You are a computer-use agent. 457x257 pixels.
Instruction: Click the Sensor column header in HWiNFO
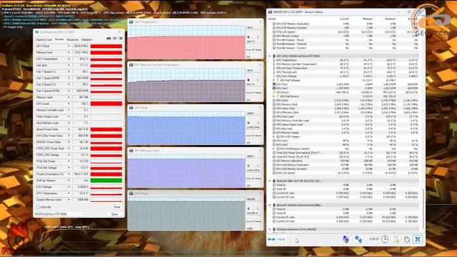click(x=272, y=19)
